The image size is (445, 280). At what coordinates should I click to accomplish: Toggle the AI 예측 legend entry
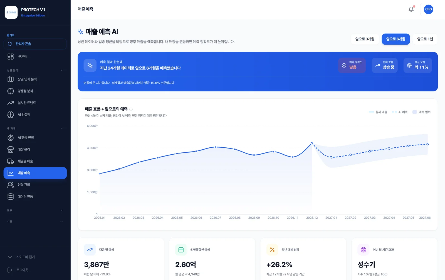pyautogui.click(x=400, y=112)
